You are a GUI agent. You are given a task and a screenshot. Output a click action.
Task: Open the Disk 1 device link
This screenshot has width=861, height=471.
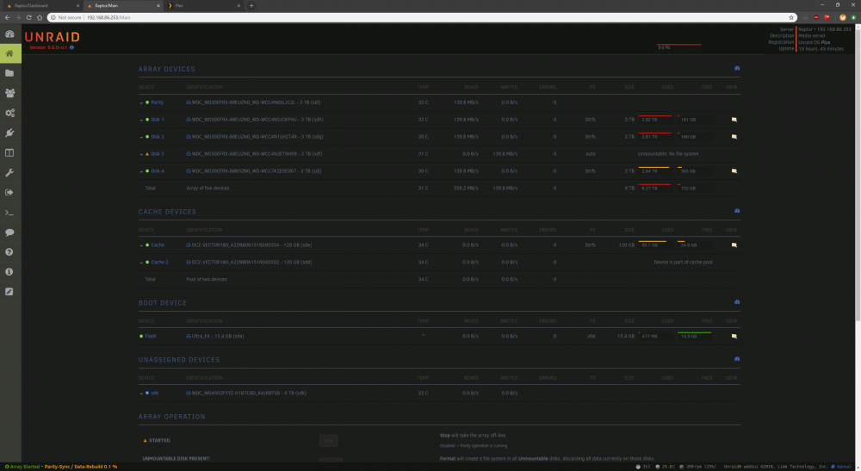point(157,119)
